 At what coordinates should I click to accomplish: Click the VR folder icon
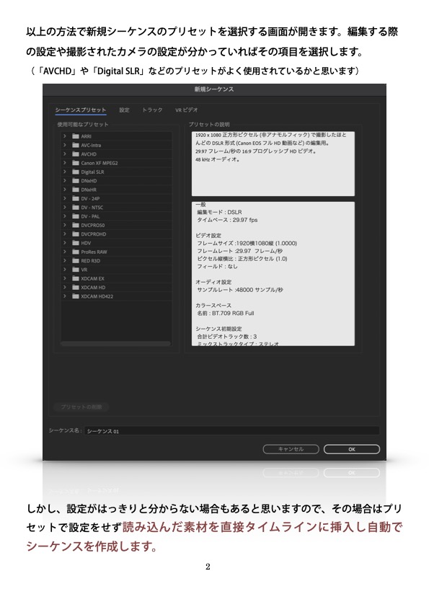(76, 270)
